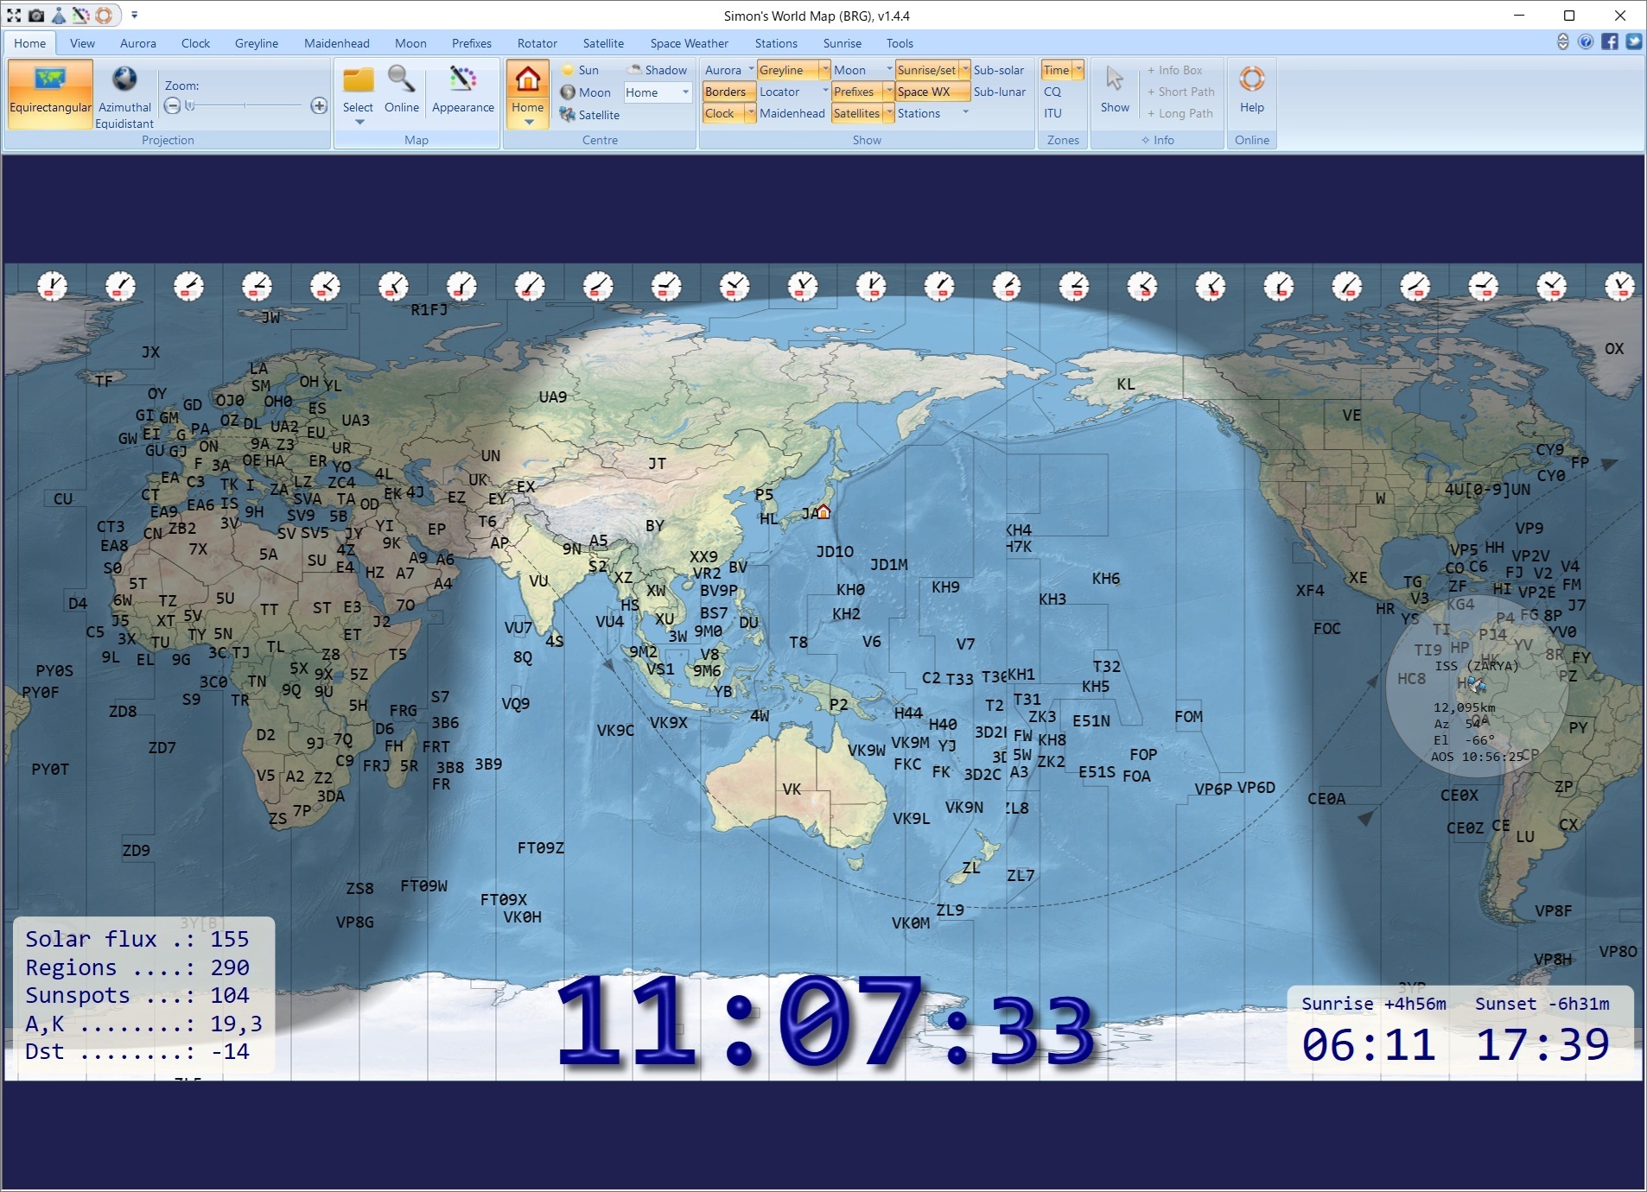Expand the Stations dropdown in Show group

click(x=965, y=112)
